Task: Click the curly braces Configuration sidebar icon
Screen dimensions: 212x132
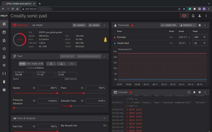Action: pyautogui.click(x=4, y=74)
